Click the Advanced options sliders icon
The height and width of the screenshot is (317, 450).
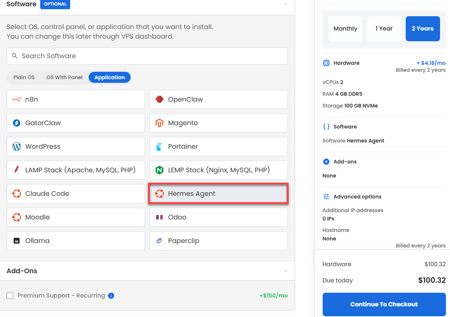coord(326,197)
